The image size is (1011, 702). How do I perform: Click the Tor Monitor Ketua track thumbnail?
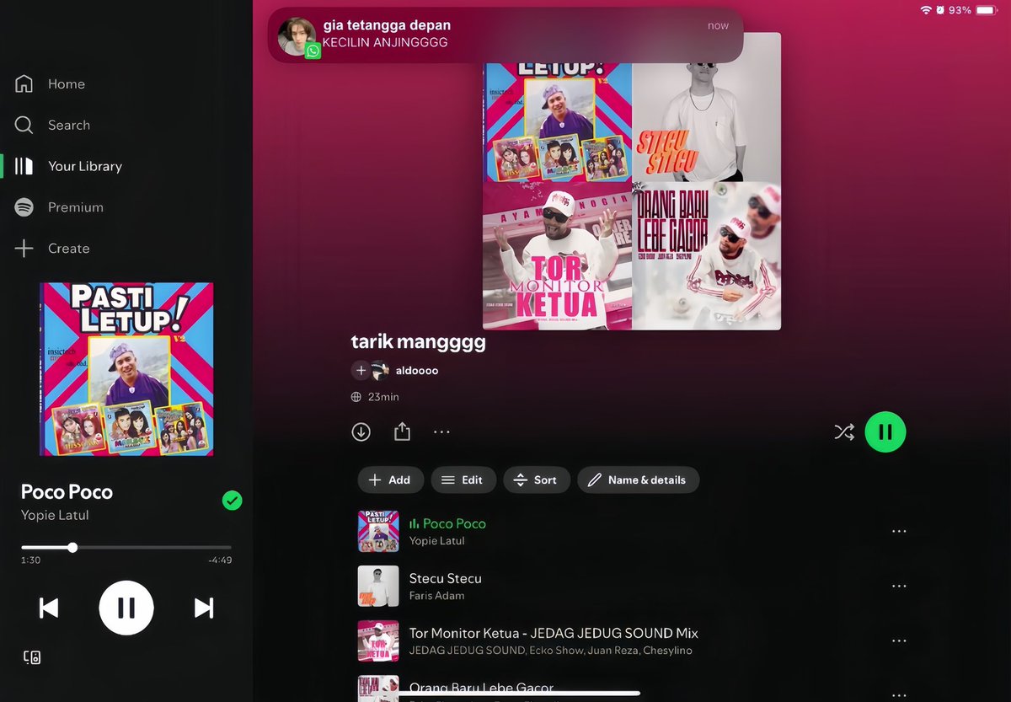(378, 640)
